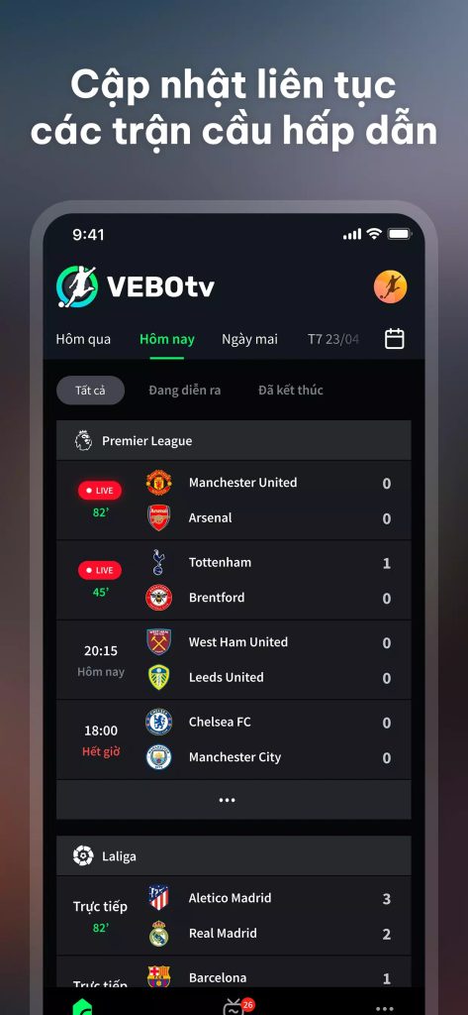Filter by Đã kết thúc matches

290,391
